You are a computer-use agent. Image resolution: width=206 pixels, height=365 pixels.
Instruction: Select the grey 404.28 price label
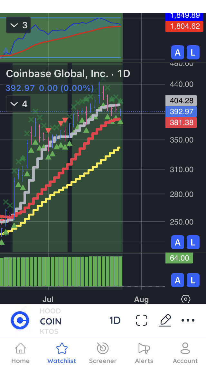[x=181, y=101]
